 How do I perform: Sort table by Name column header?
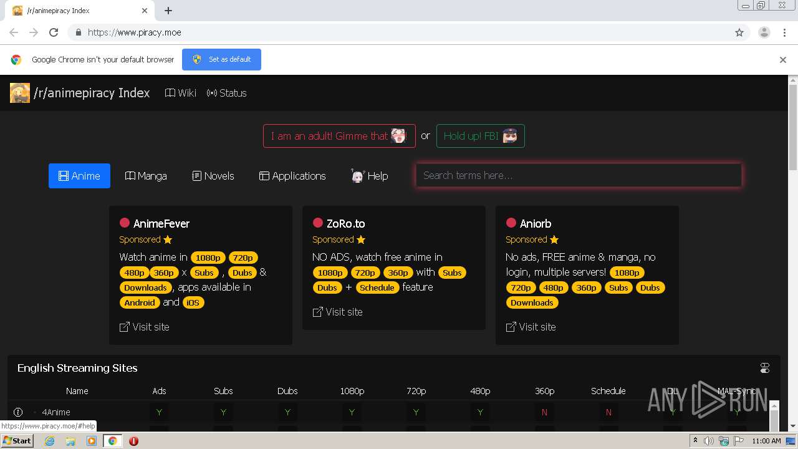77,391
